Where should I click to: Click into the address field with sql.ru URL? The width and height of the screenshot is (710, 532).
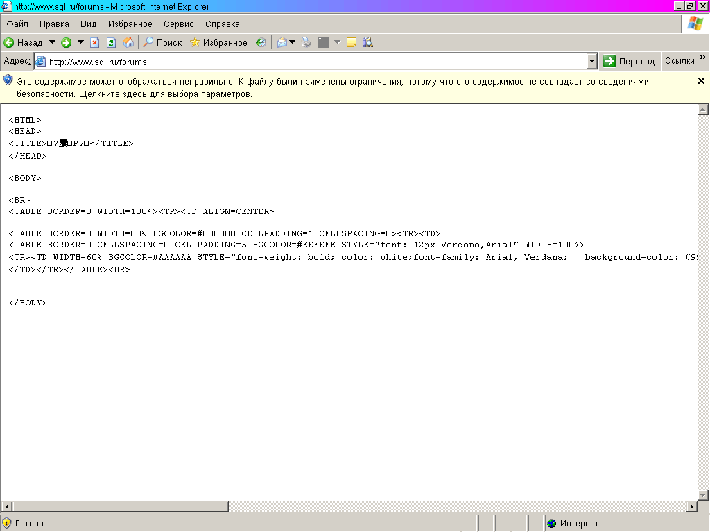(312, 62)
